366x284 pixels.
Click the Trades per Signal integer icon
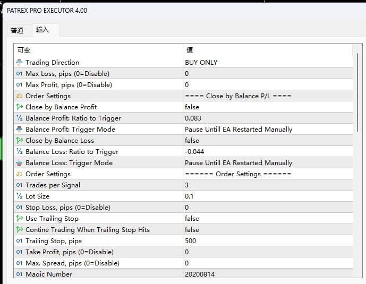click(x=19, y=185)
